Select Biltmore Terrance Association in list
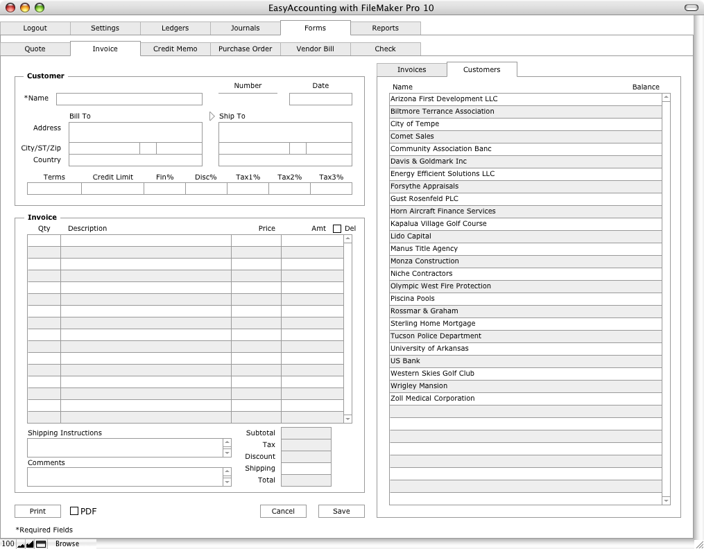 click(x=526, y=112)
